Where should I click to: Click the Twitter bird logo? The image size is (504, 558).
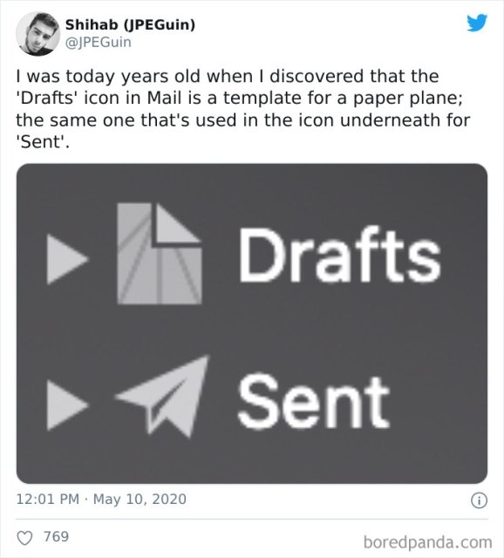point(477,23)
